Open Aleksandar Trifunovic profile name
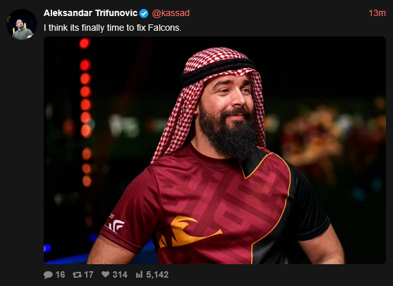Image resolution: width=393 pixels, height=286 pixels. 91,13
